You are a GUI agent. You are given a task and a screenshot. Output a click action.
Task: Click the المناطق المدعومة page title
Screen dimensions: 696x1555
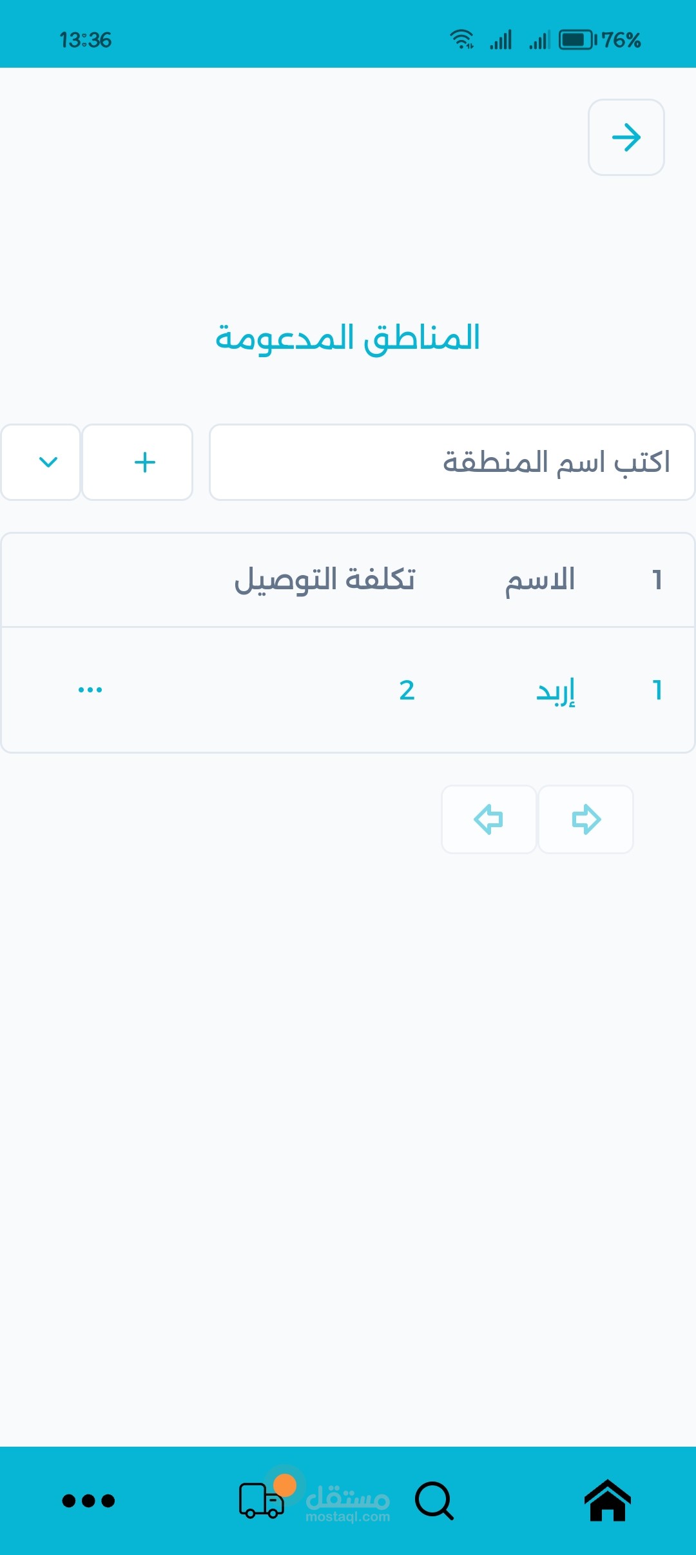click(x=348, y=338)
